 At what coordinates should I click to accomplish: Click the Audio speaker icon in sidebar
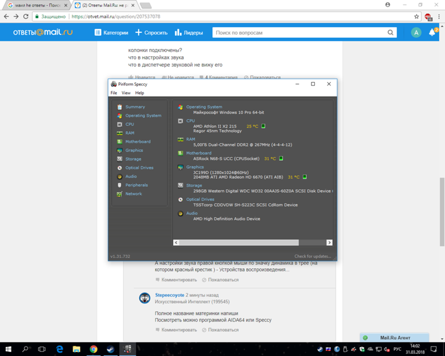(x=120, y=176)
